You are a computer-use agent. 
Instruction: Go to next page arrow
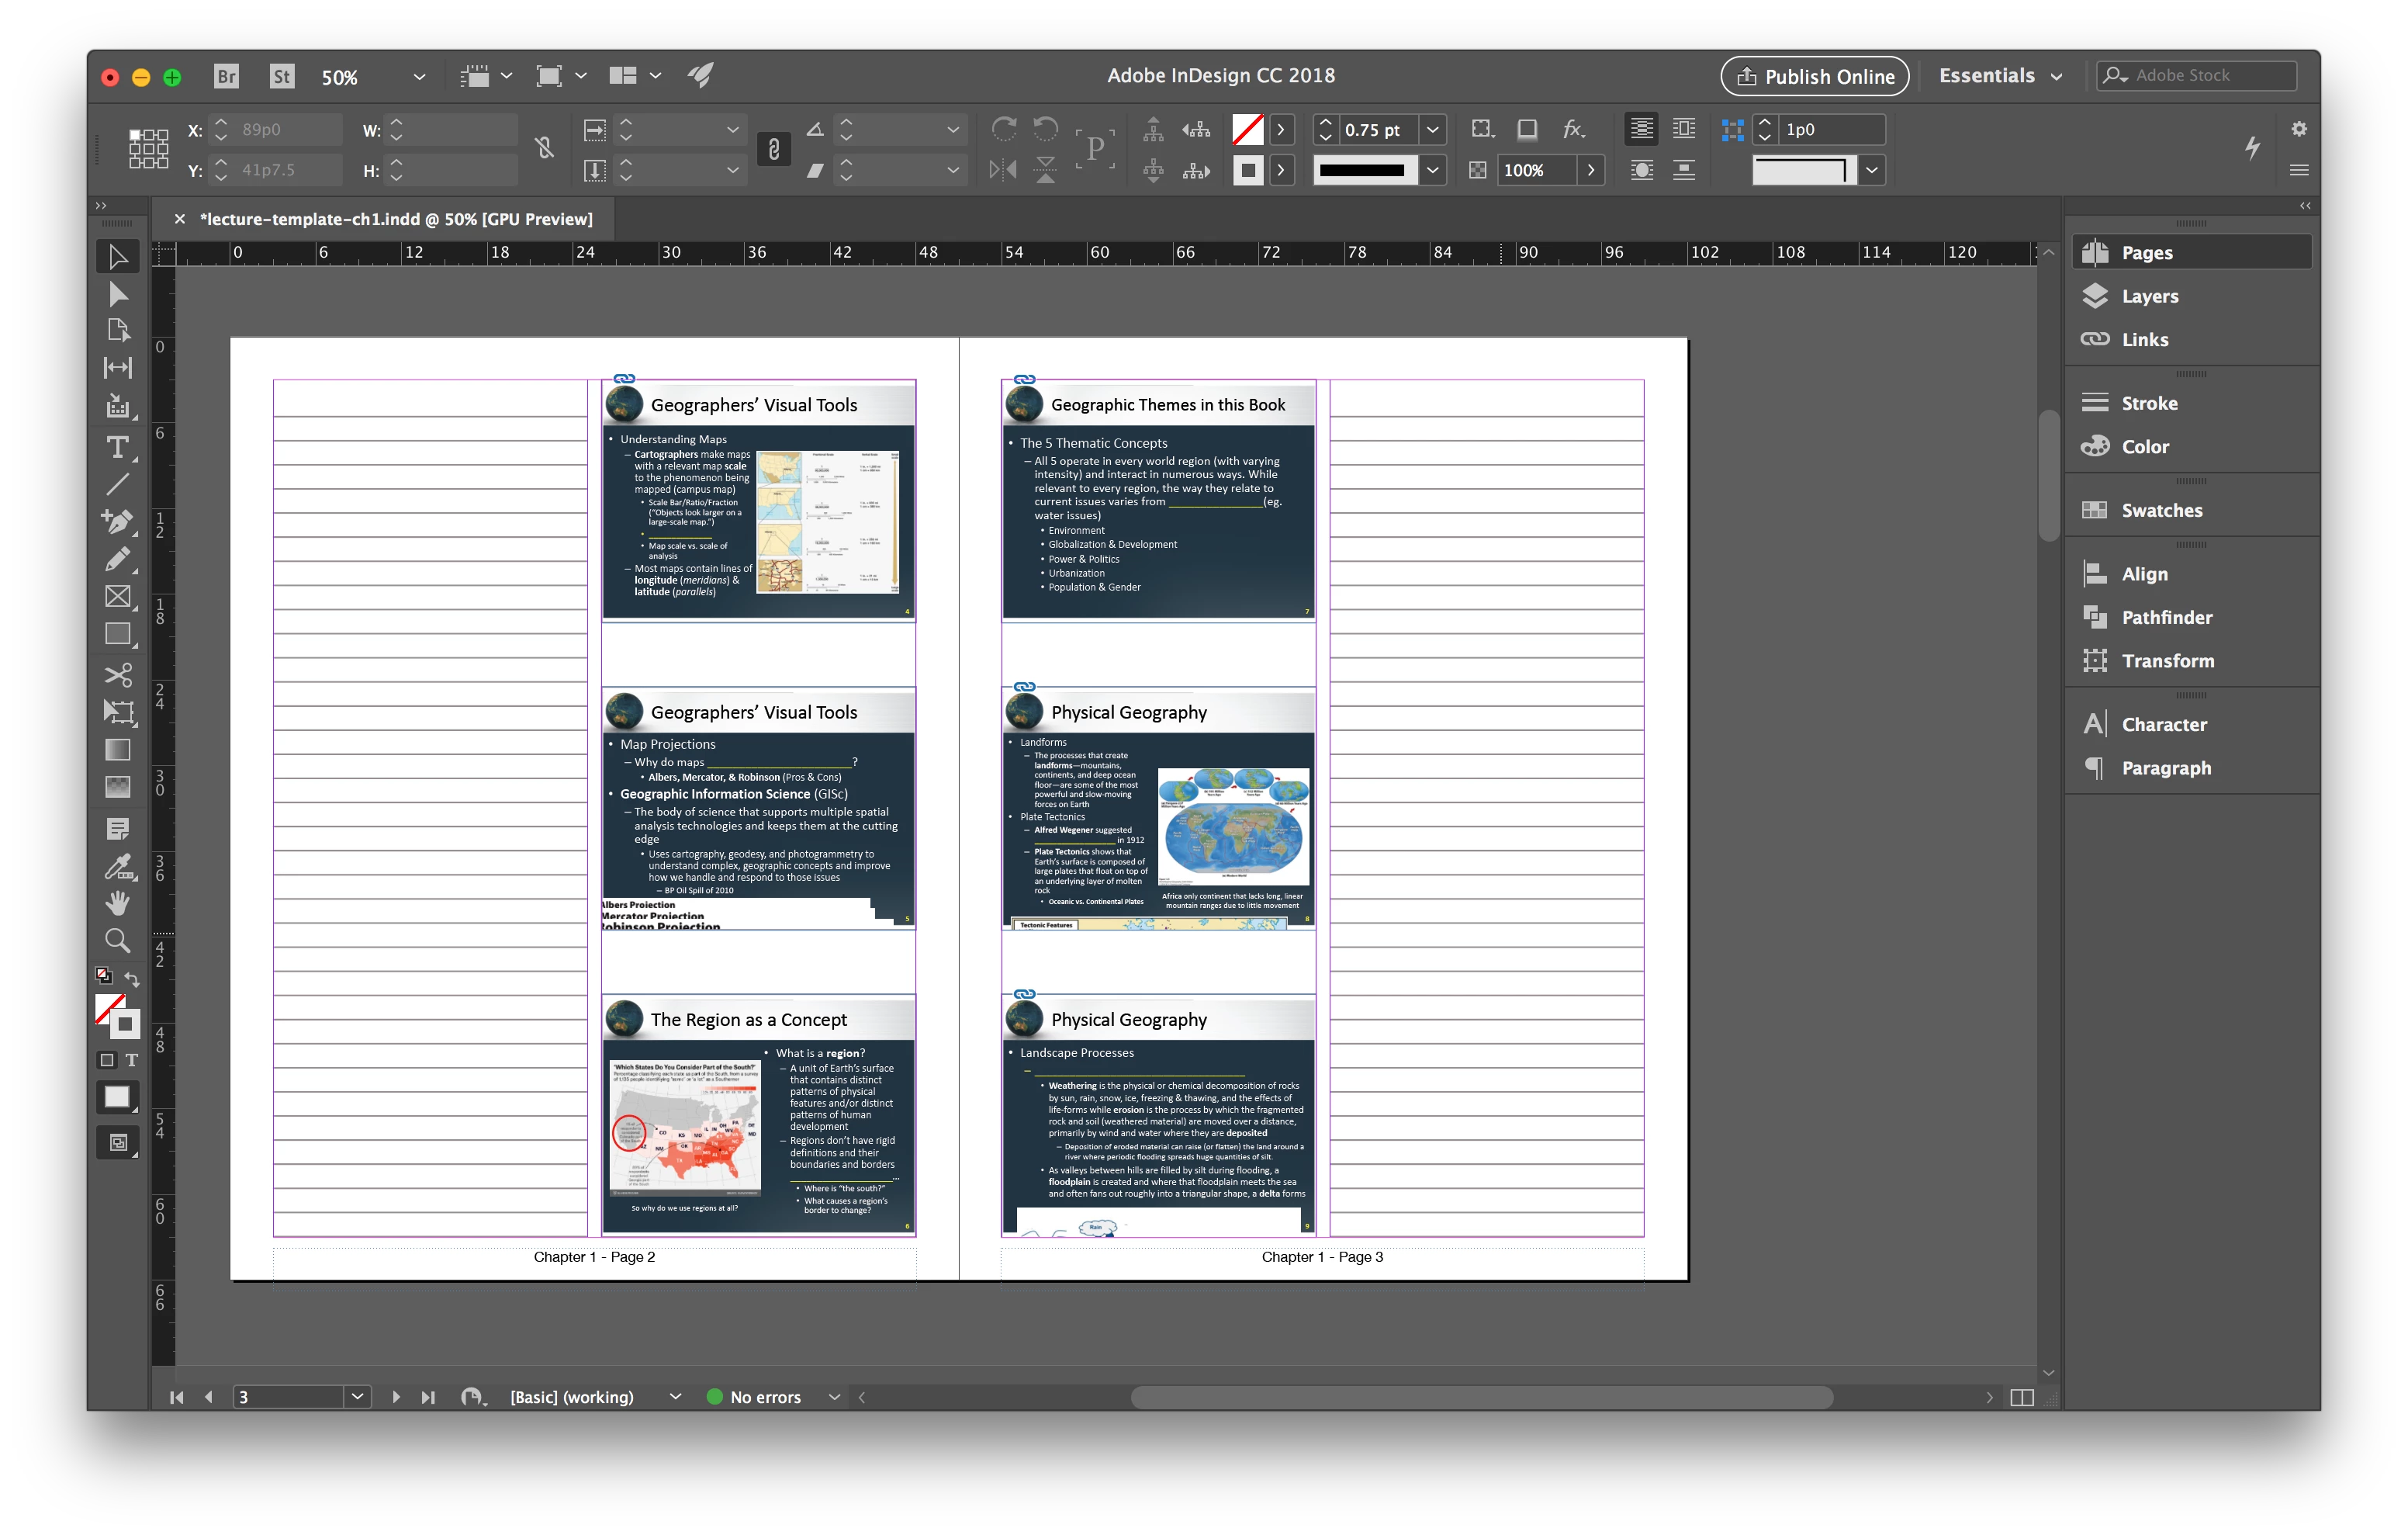(x=396, y=1398)
